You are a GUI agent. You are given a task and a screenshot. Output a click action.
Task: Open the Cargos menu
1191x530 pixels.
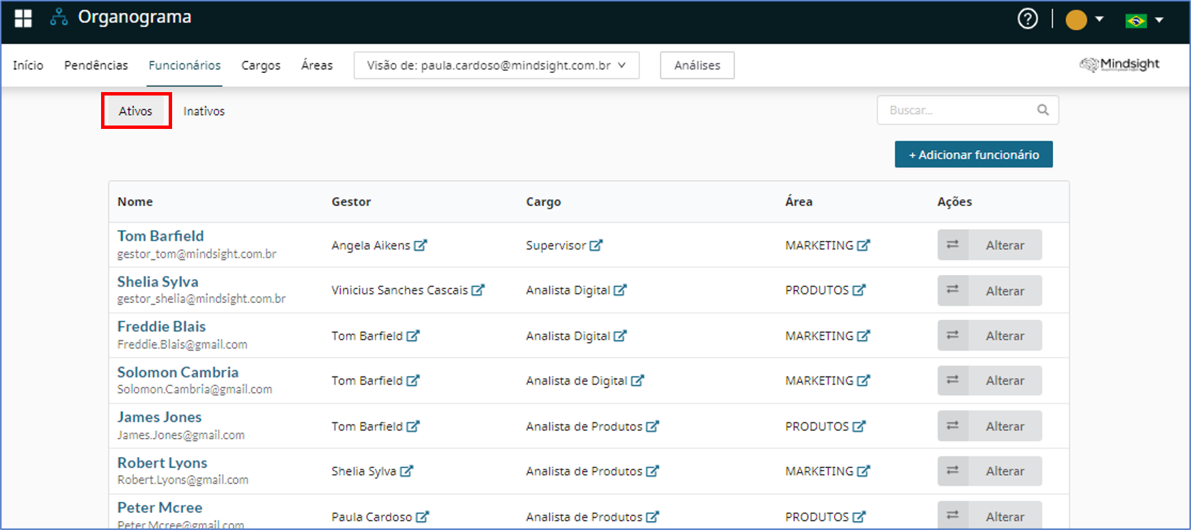click(x=261, y=65)
